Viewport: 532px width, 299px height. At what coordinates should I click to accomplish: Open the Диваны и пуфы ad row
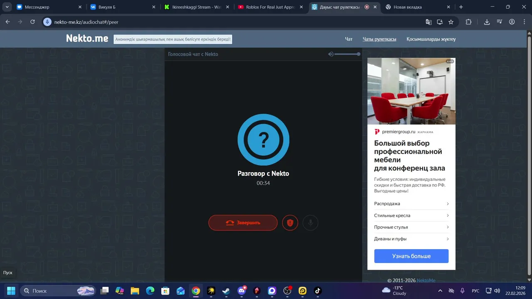(x=411, y=239)
